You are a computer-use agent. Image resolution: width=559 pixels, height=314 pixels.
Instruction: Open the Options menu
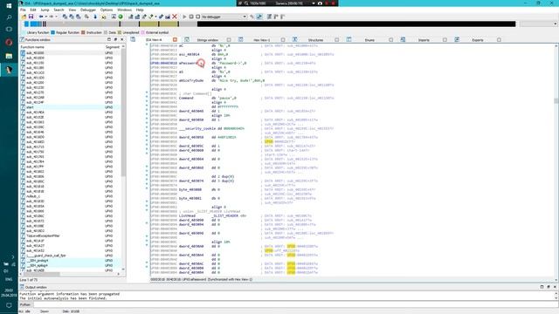107,10
